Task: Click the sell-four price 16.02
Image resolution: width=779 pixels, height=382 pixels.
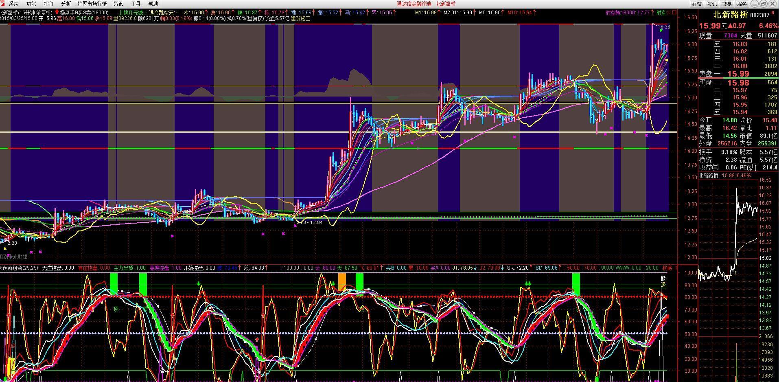Action: pos(740,52)
